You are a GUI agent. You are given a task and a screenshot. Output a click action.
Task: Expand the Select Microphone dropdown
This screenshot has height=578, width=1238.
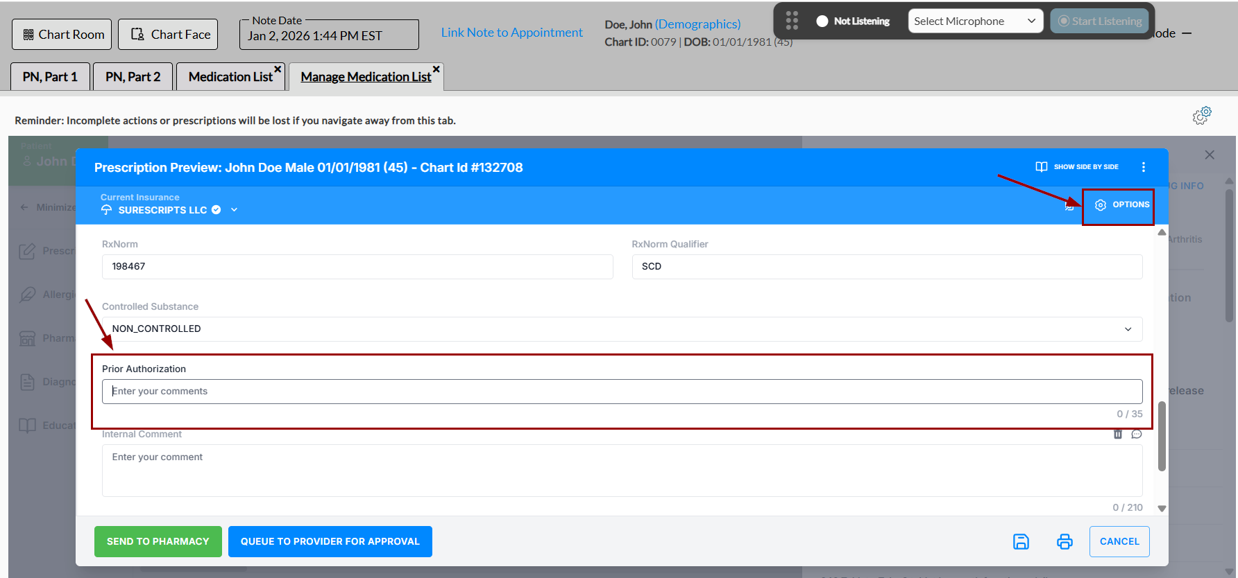975,21
